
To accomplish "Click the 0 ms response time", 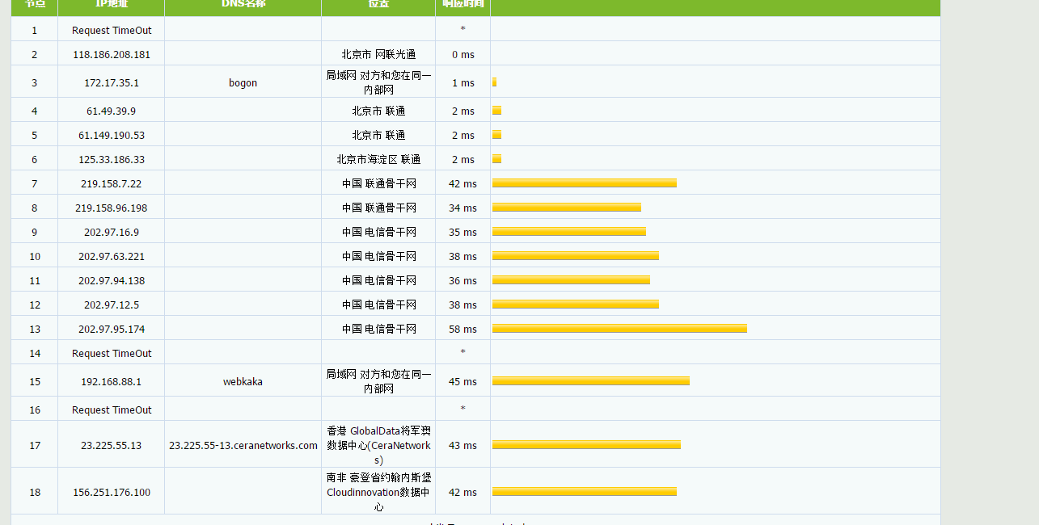I will click(x=462, y=54).
